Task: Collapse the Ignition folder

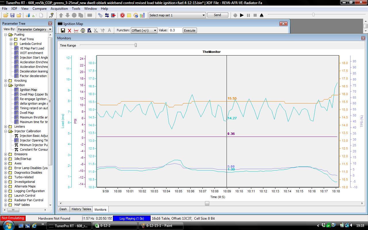Action: pyautogui.click(x=5, y=85)
